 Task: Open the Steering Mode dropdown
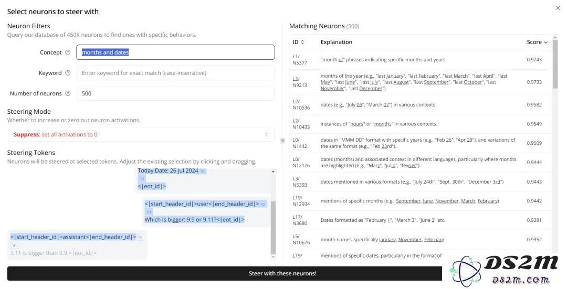pyautogui.click(x=141, y=134)
